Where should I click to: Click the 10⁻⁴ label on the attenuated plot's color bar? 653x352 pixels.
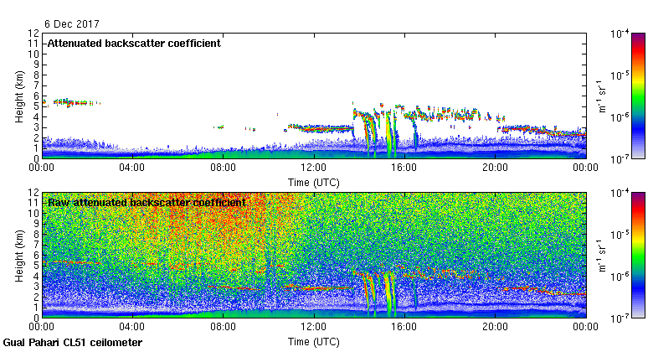click(x=620, y=34)
